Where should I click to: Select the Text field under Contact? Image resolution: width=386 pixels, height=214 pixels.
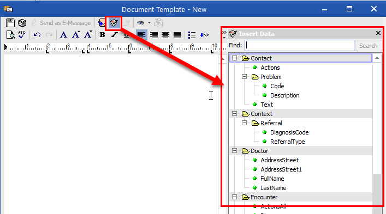(266, 105)
